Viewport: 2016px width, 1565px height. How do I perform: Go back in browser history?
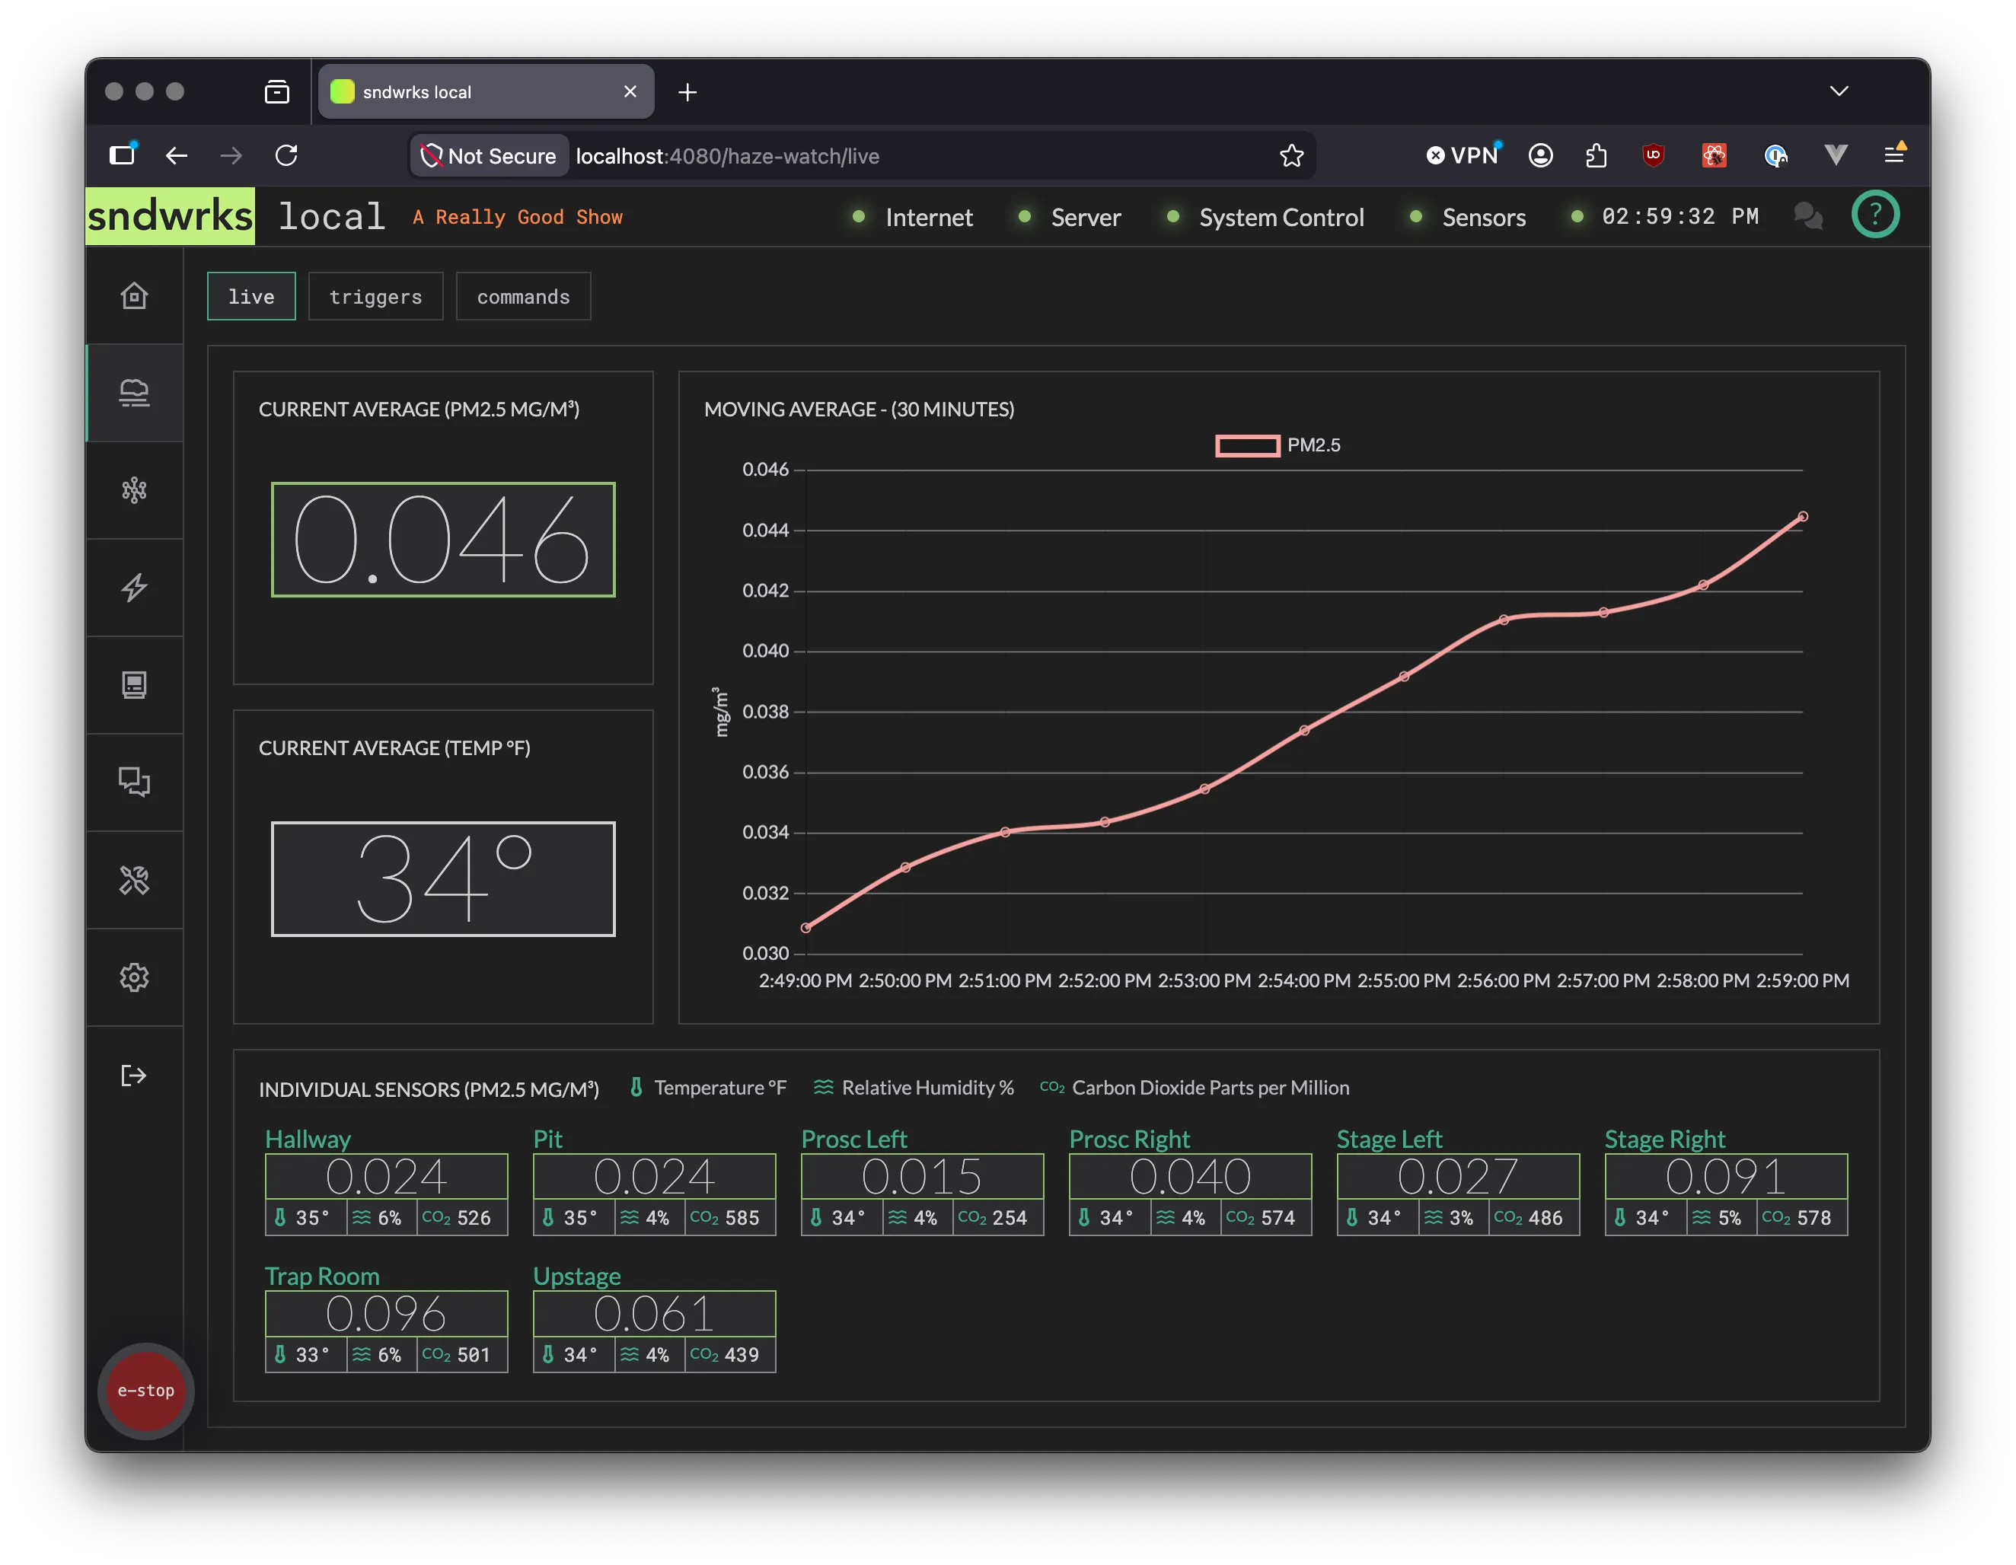177,155
